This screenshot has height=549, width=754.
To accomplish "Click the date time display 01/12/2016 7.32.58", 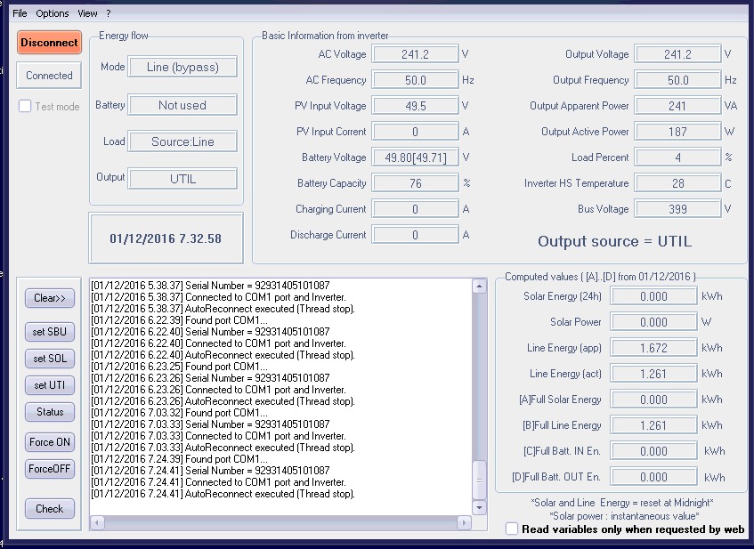I will pos(166,238).
